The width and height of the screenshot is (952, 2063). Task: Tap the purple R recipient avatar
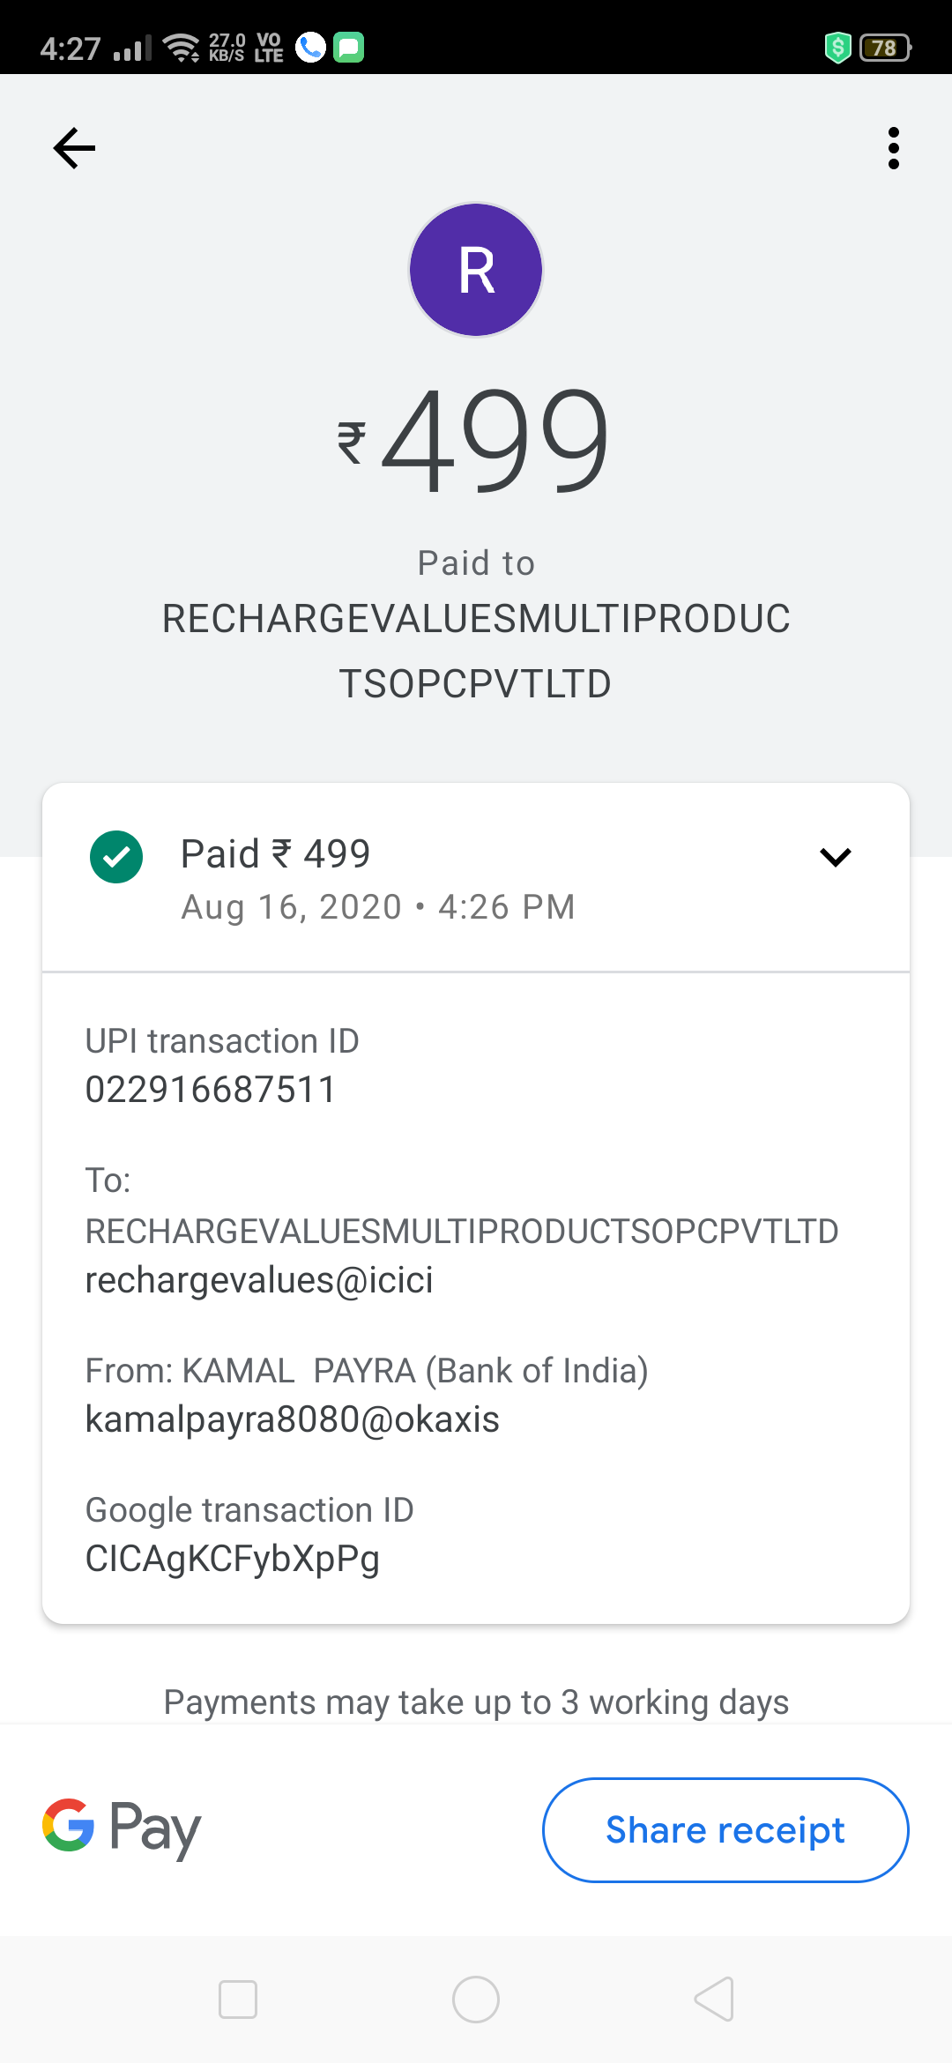click(x=476, y=270)
